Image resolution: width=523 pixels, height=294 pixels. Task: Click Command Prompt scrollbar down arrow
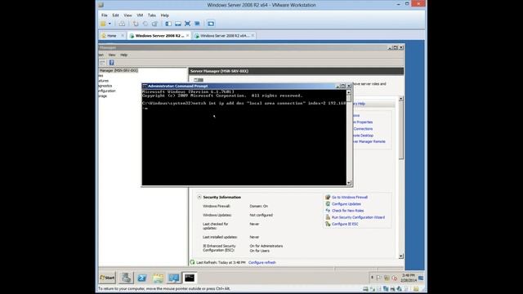point(349,183)
